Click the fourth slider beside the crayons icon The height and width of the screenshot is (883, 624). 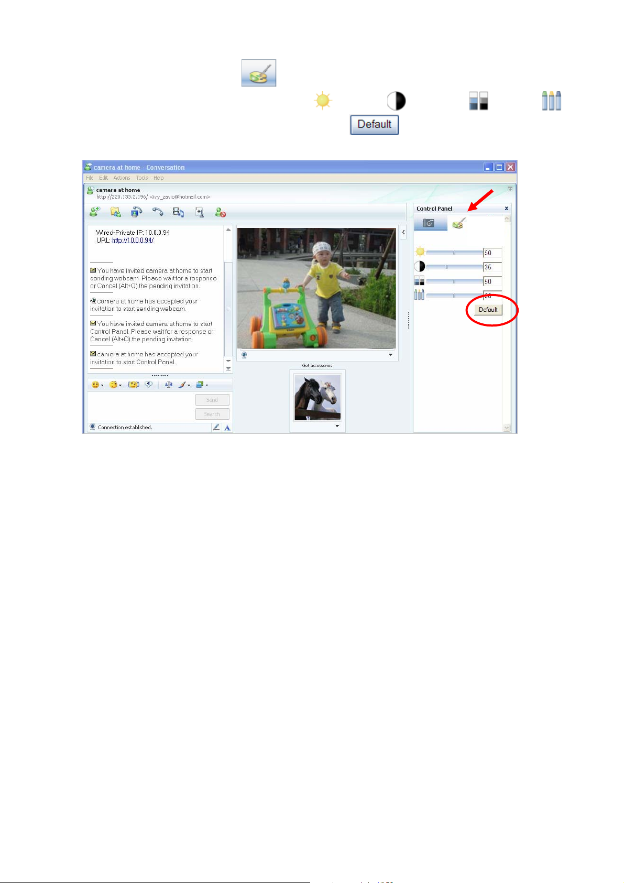pyautogui.click(x=454, y=296)
